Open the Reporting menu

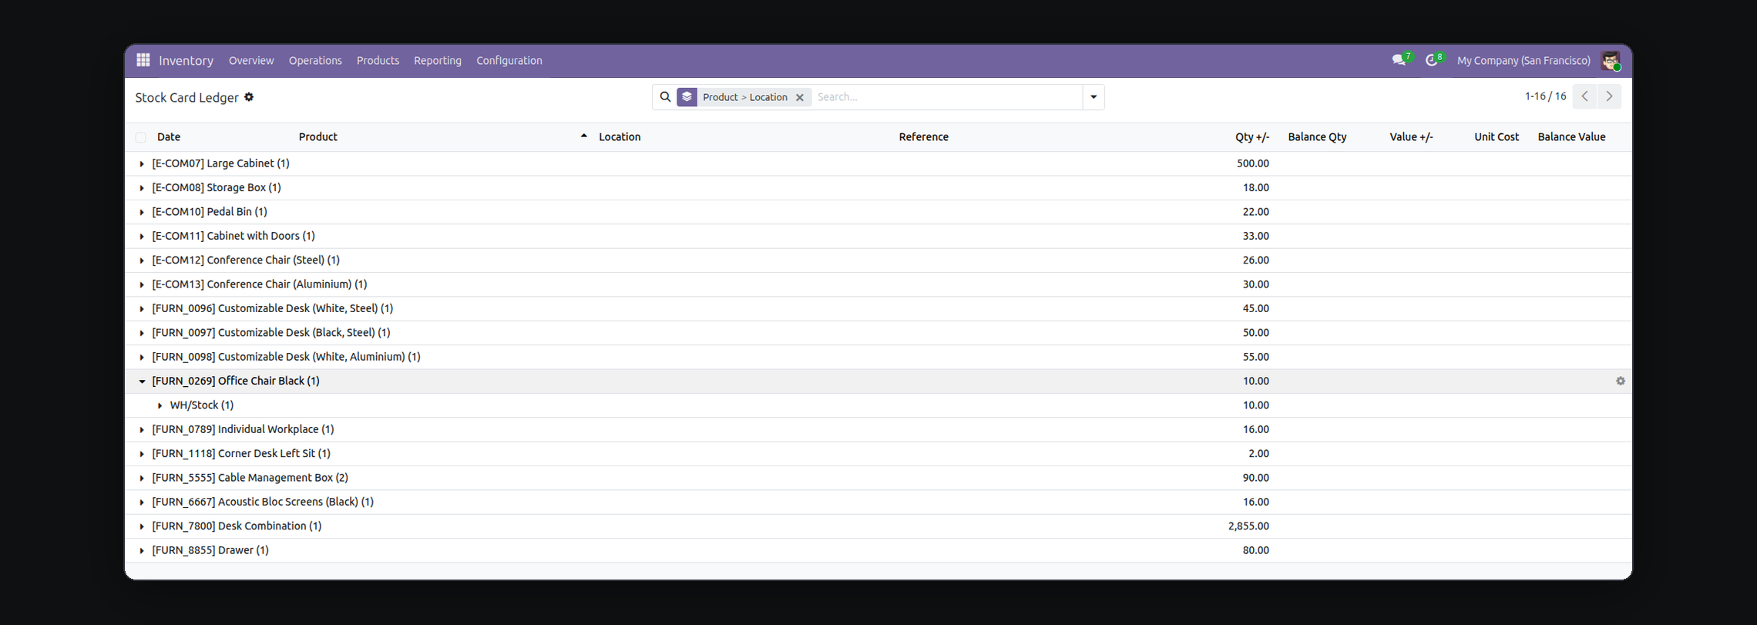[x=438, y=60]
